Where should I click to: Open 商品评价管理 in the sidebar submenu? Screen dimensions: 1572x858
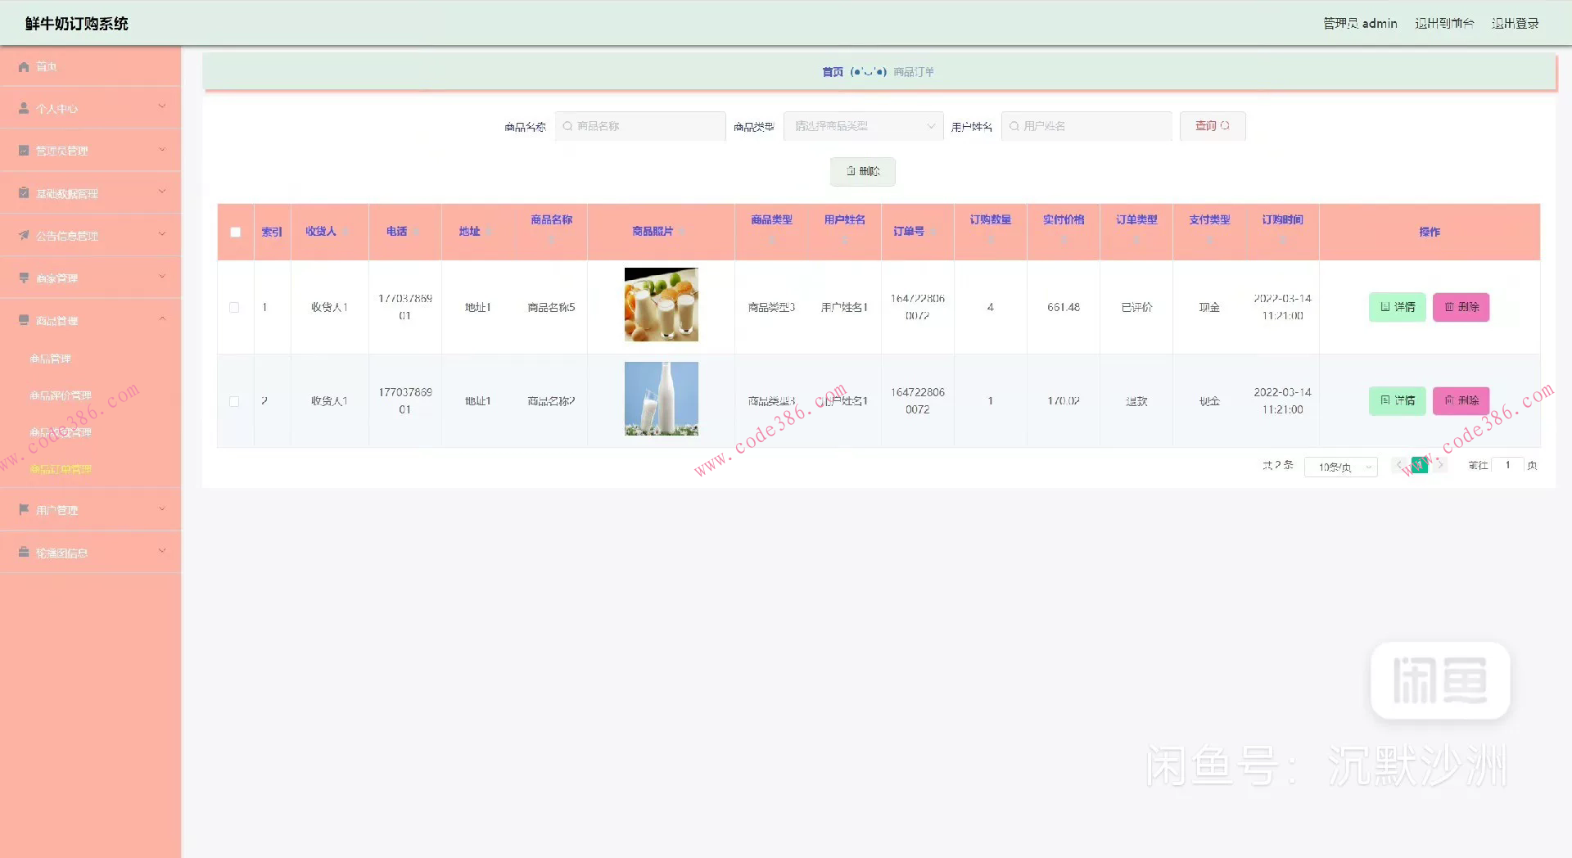point(61,395)
